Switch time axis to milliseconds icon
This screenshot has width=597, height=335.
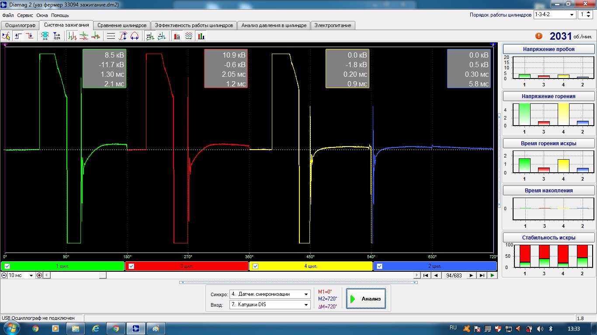coord(150,36)
